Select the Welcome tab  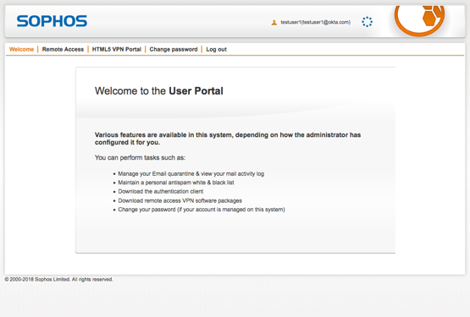click(21, 49)
